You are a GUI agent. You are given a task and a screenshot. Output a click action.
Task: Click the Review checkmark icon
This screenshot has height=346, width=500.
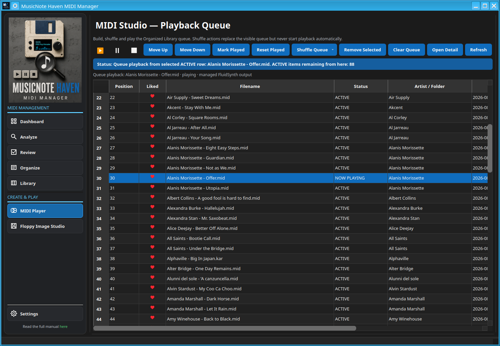tap(14, 152)
